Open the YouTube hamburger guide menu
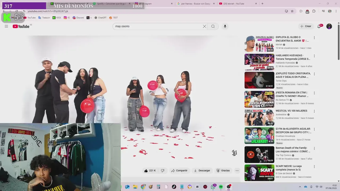Screen dimensions: 340x191 tap(6, 26)
